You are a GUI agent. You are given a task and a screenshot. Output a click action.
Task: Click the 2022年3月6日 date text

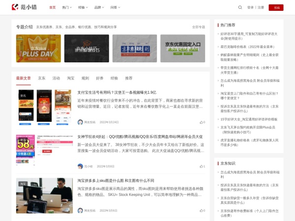coord(108,211)
